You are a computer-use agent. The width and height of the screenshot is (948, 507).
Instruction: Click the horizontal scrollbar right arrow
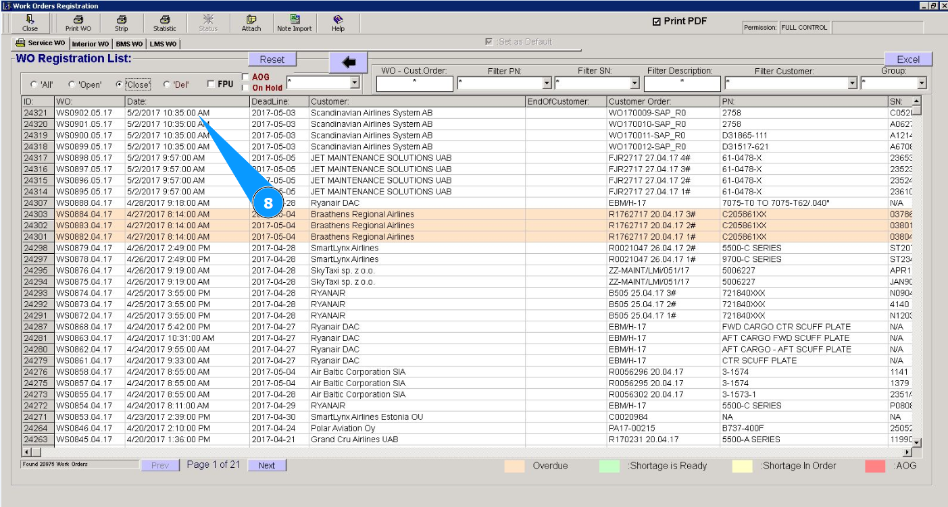(907, 452)
